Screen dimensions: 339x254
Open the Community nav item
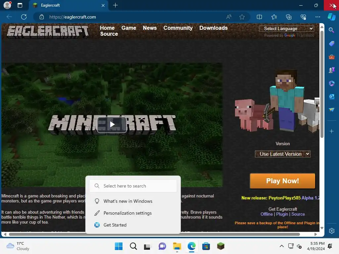[x=178, y=28]
